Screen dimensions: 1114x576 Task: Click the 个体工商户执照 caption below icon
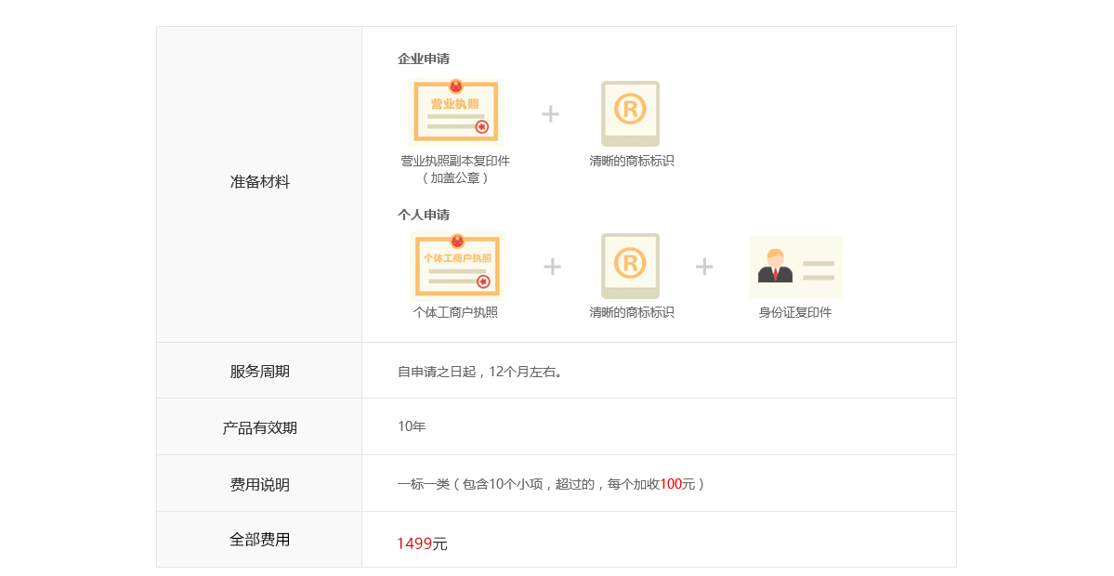pos(455,312)
